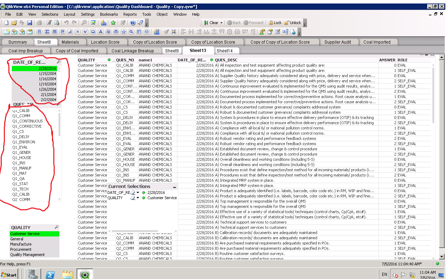Create a Text Object with A icon
Viewport: 446px width, 279px height.
[101, 32]
